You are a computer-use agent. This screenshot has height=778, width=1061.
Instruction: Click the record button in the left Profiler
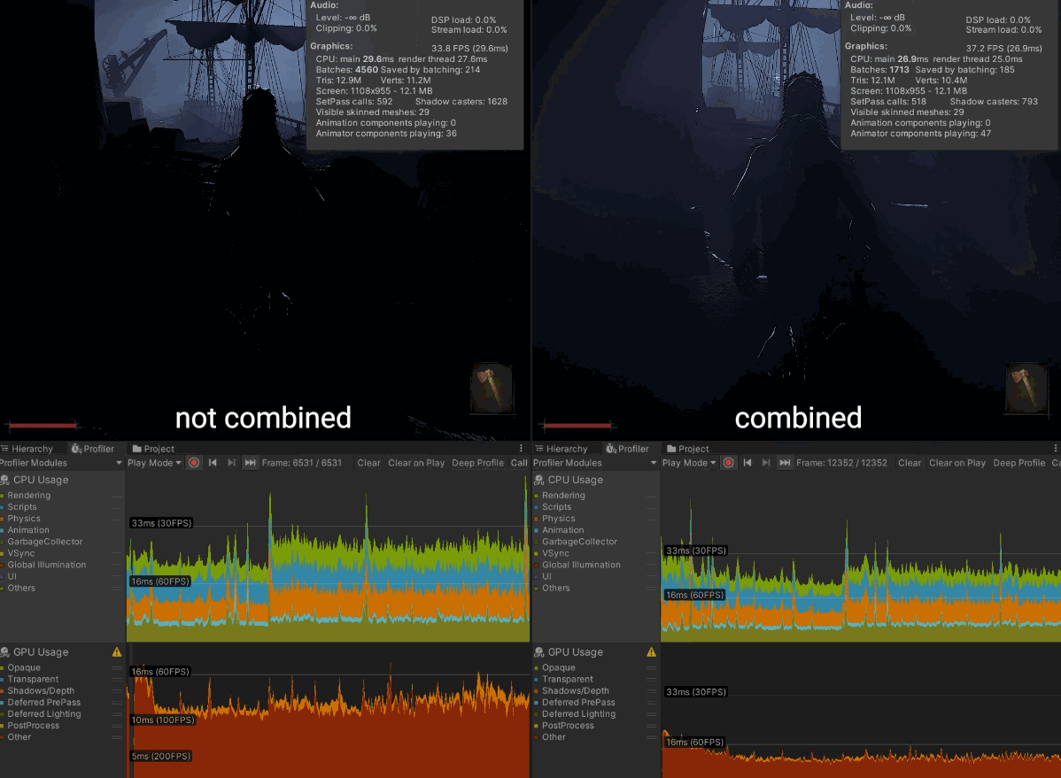point(193,463)
